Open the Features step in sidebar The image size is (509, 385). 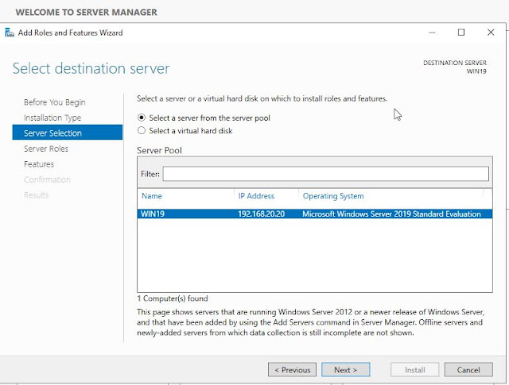click(x=39, y=164)
